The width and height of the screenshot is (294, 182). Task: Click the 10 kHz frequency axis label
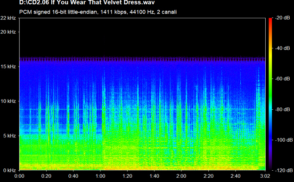pyautogui.click(x=8, y=101)
